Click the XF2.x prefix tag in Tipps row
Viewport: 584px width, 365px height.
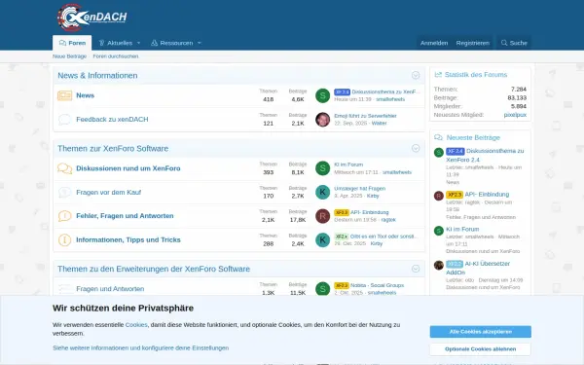click(x=342, y=237)
